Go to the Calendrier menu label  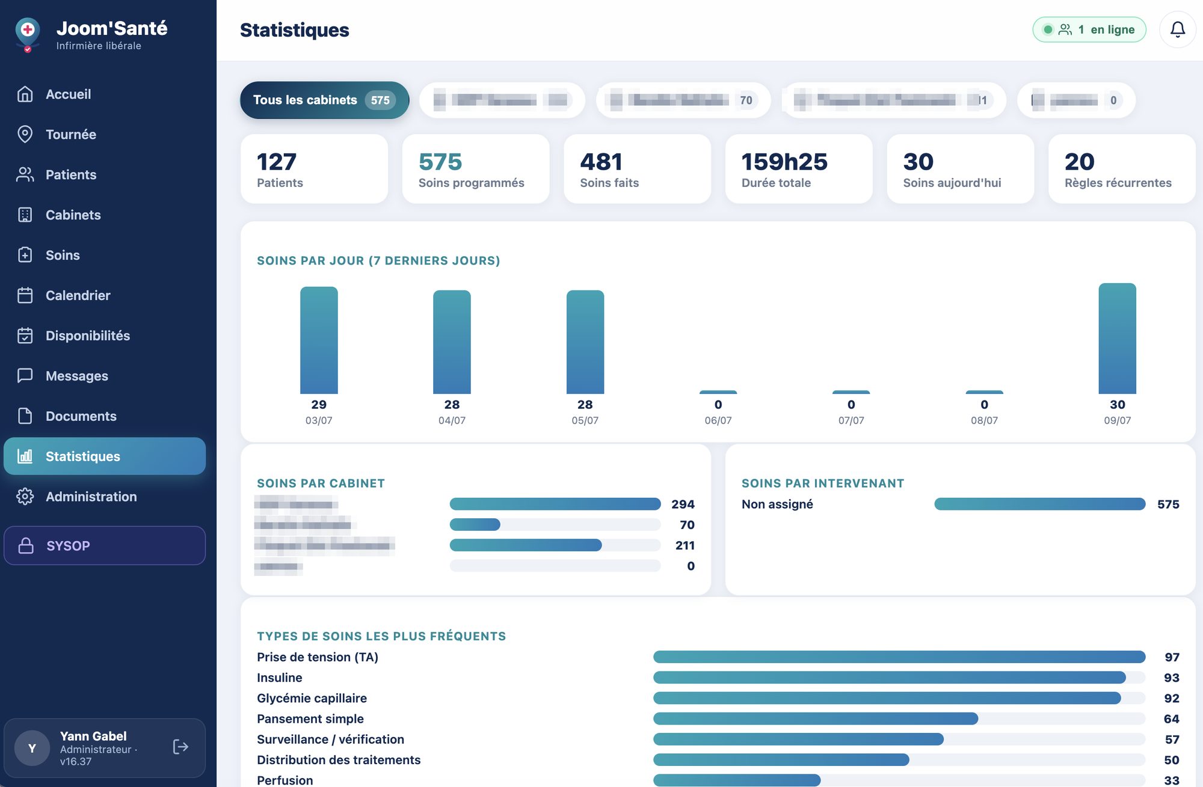(78, 295)
